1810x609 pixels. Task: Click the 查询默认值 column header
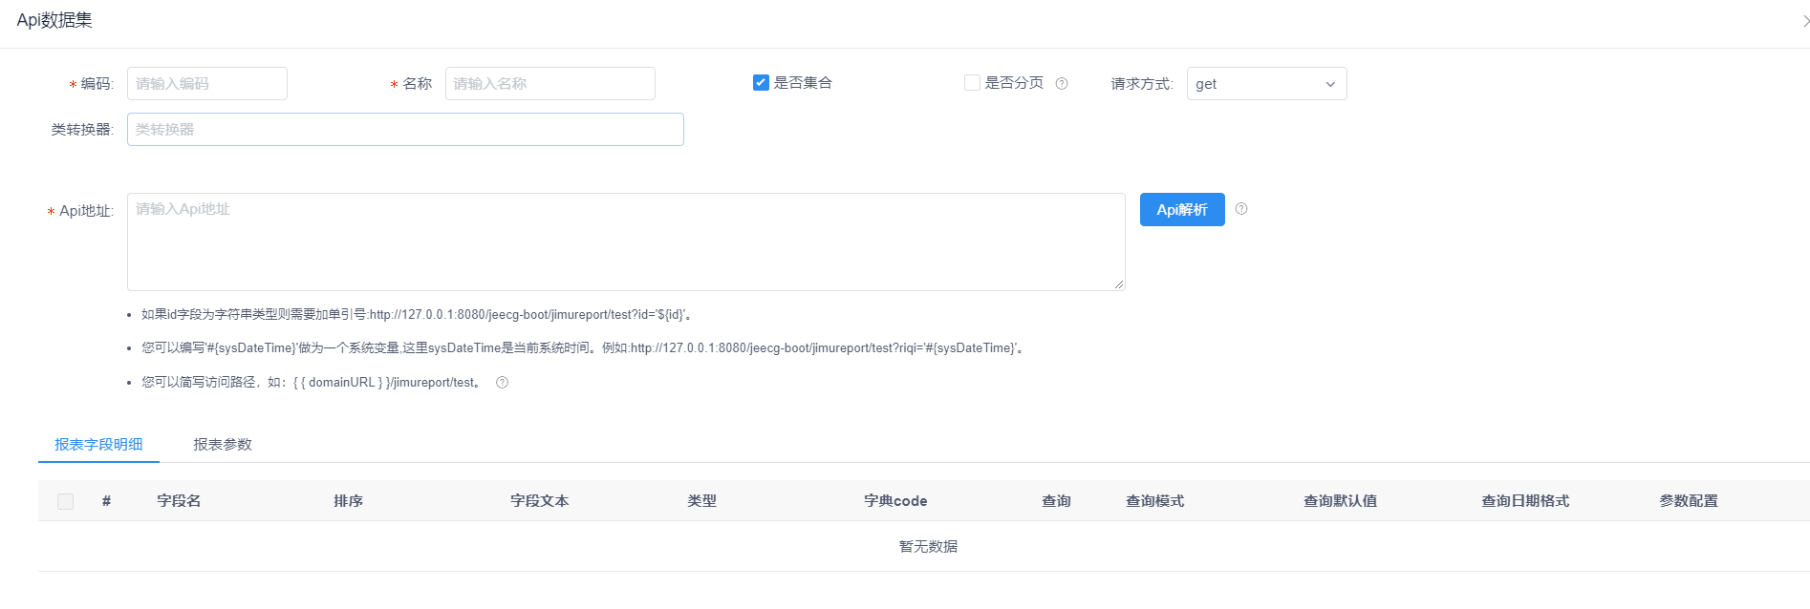(x=1340, y=500)
